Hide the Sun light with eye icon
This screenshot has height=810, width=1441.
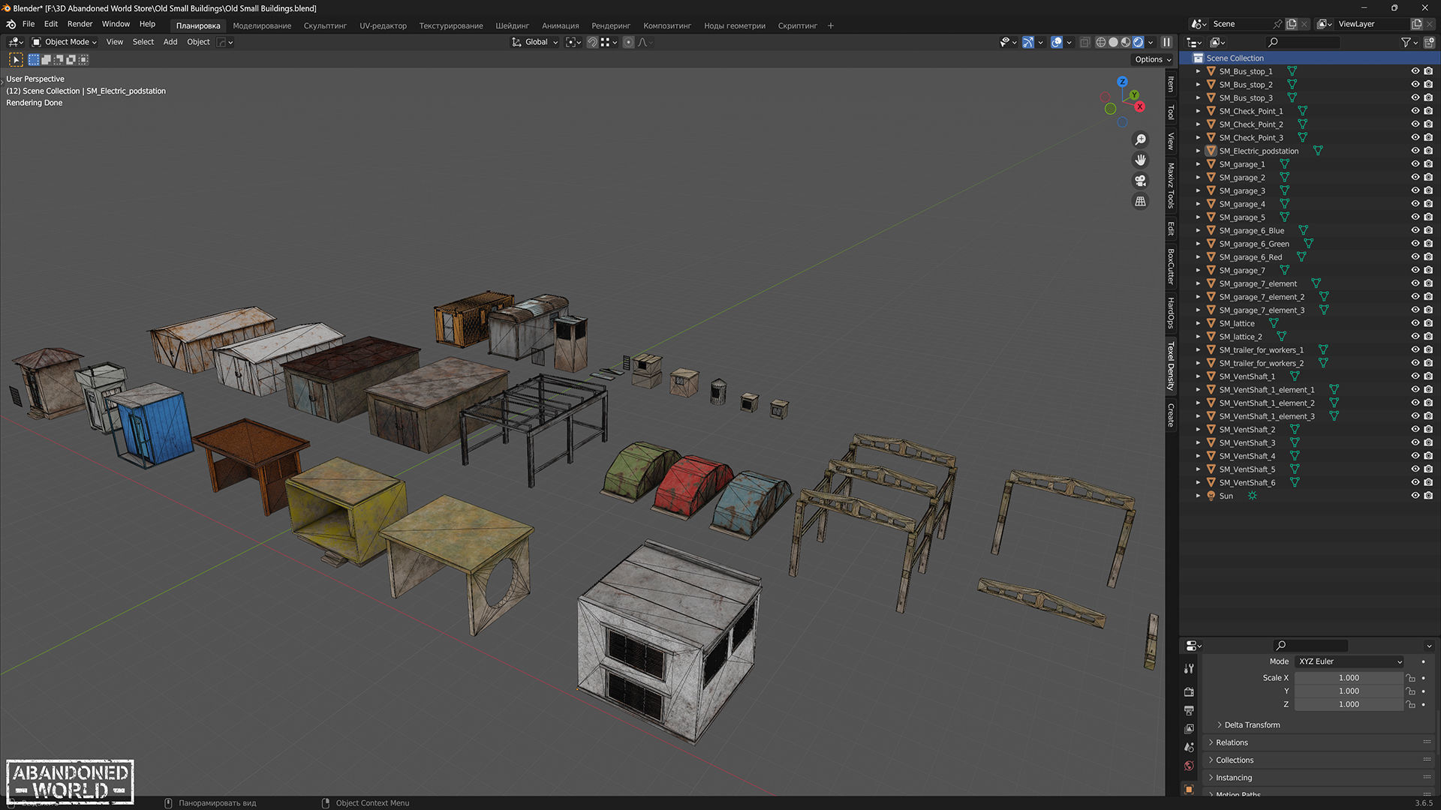pos(1415,496)
